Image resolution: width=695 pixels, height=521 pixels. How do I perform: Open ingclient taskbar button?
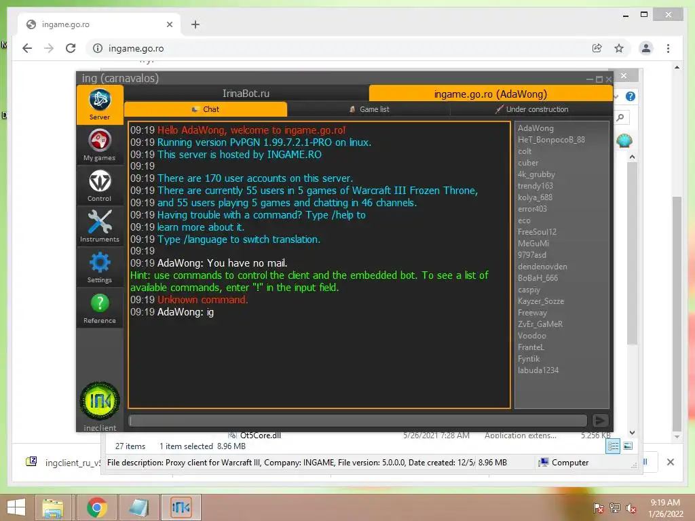pyautogui.click(x=181, y=507)
